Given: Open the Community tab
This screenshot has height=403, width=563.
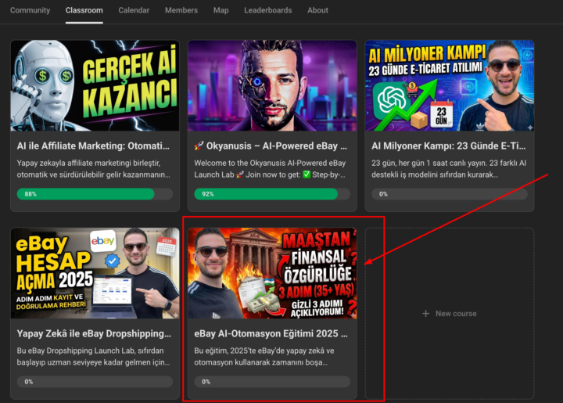Looking at the screenshot, I should [30, 10].
